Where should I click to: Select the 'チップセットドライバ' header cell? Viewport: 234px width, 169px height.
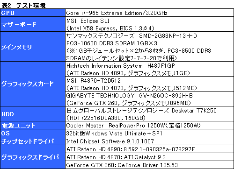[33, 141]
